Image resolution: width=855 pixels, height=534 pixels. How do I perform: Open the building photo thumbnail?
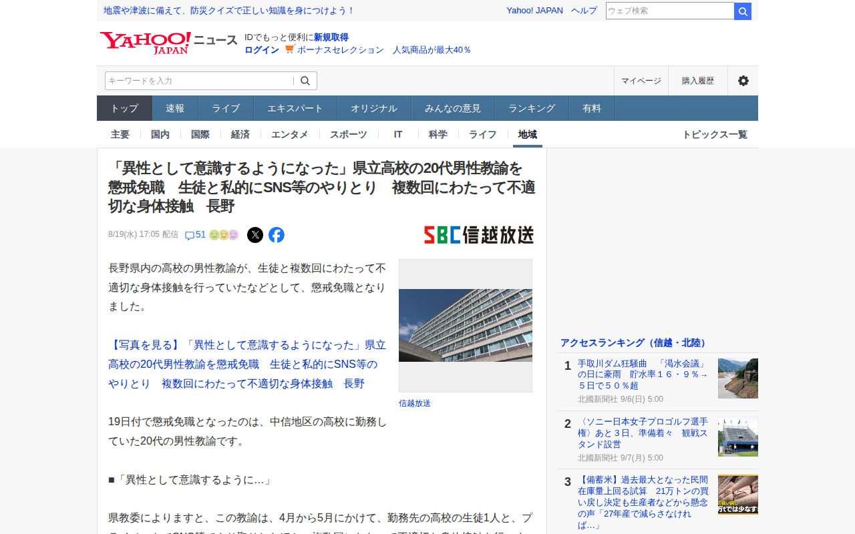(x=466, y=326)
